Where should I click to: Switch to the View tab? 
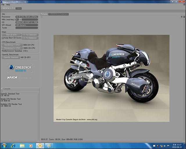click(x=19, y=8)
